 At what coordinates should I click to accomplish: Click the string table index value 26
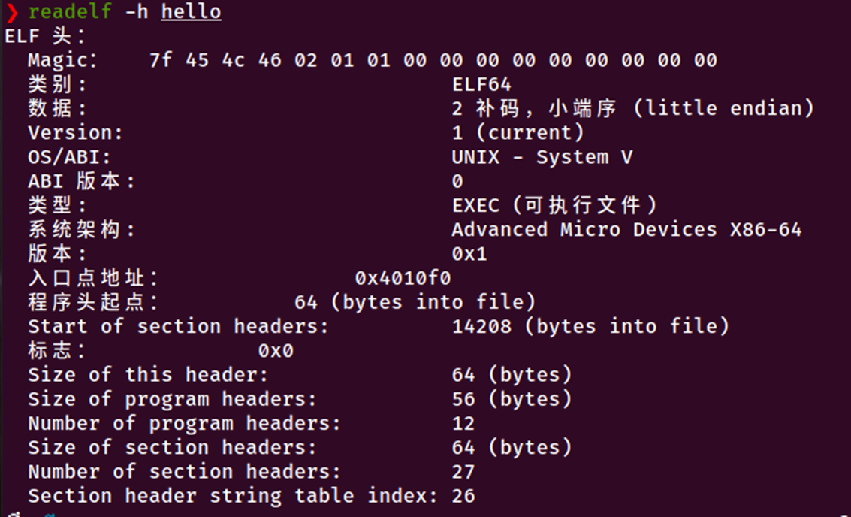[x=463, y=496]
